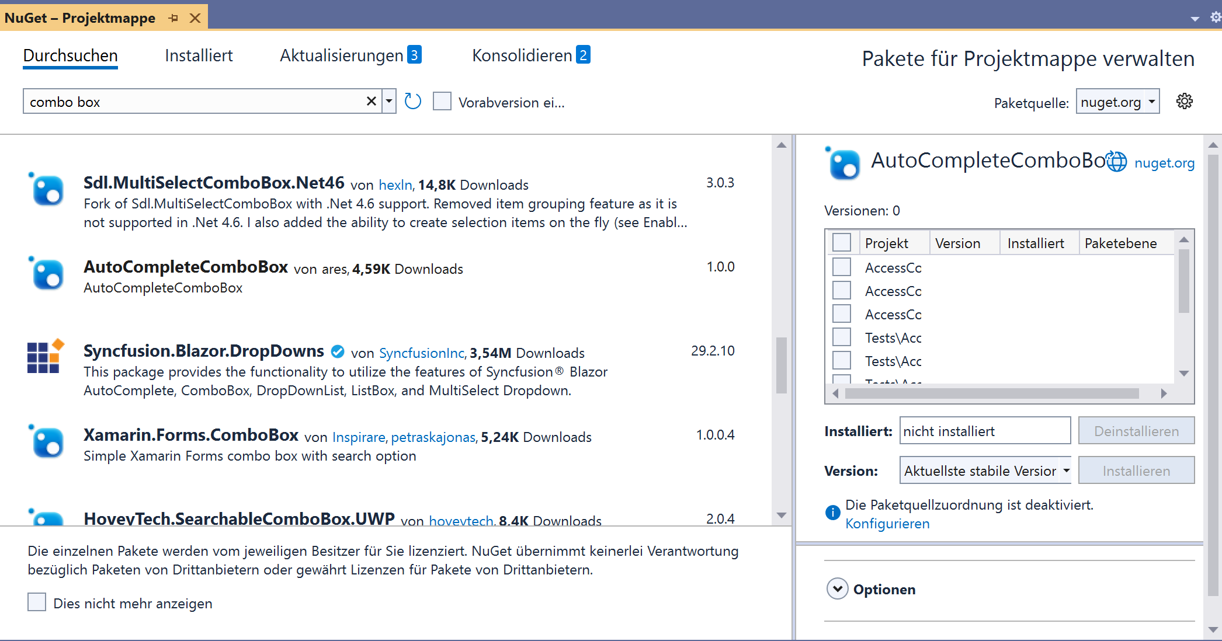The image size is (1222, 641).
Task: Click the Syncfusion.Blazor.DropDowns package icon
Action: pos(45,356)
